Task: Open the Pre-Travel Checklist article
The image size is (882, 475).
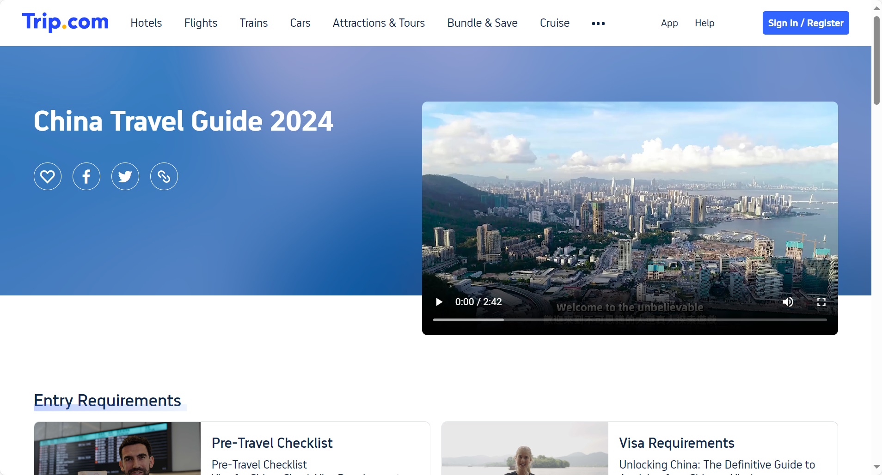Action: [272, 443]
